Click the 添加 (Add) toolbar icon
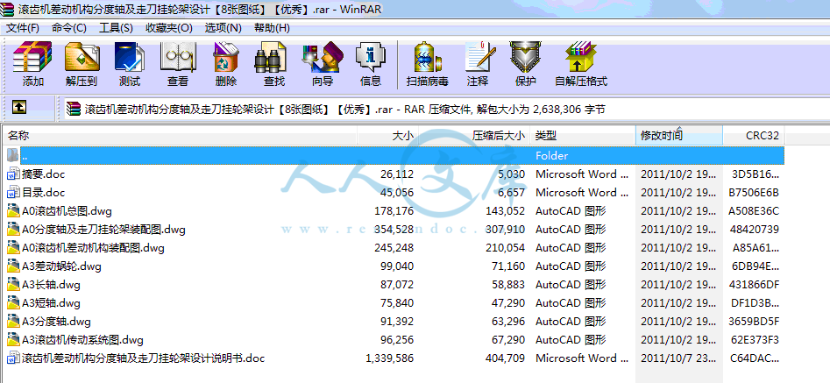The width and height of the screenshot is (830, 383). pos(32,58)
